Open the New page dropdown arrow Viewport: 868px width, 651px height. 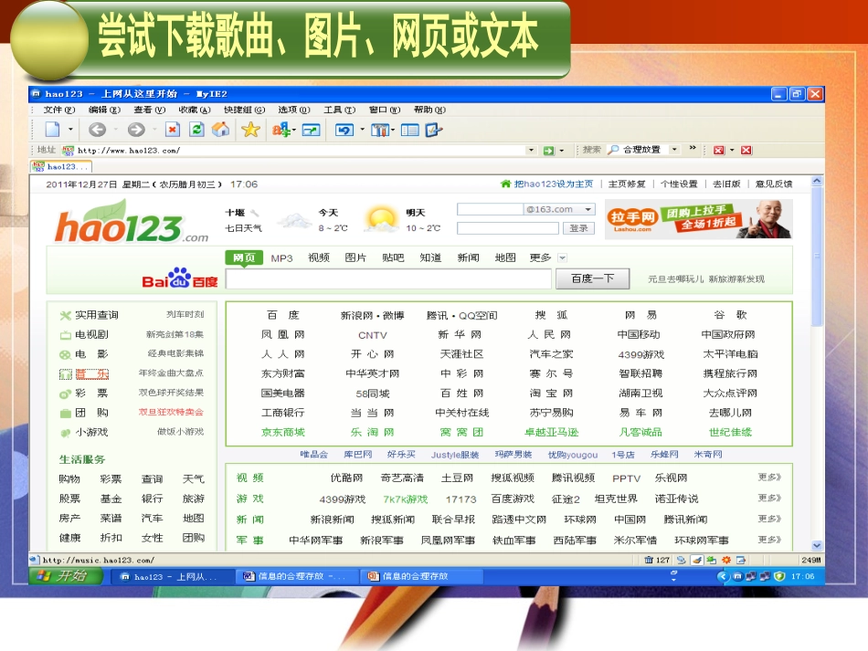pyautogui.click(x=70, y=130)
